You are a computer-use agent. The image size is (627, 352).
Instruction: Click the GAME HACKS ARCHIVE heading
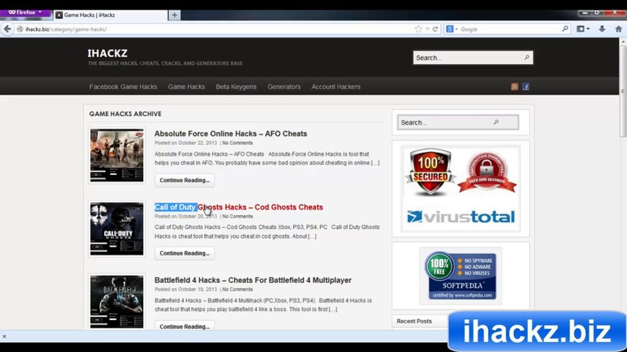click(125, 114)
